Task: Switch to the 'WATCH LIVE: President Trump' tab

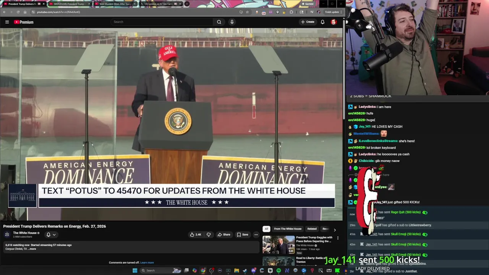Action: click(69, 4)
